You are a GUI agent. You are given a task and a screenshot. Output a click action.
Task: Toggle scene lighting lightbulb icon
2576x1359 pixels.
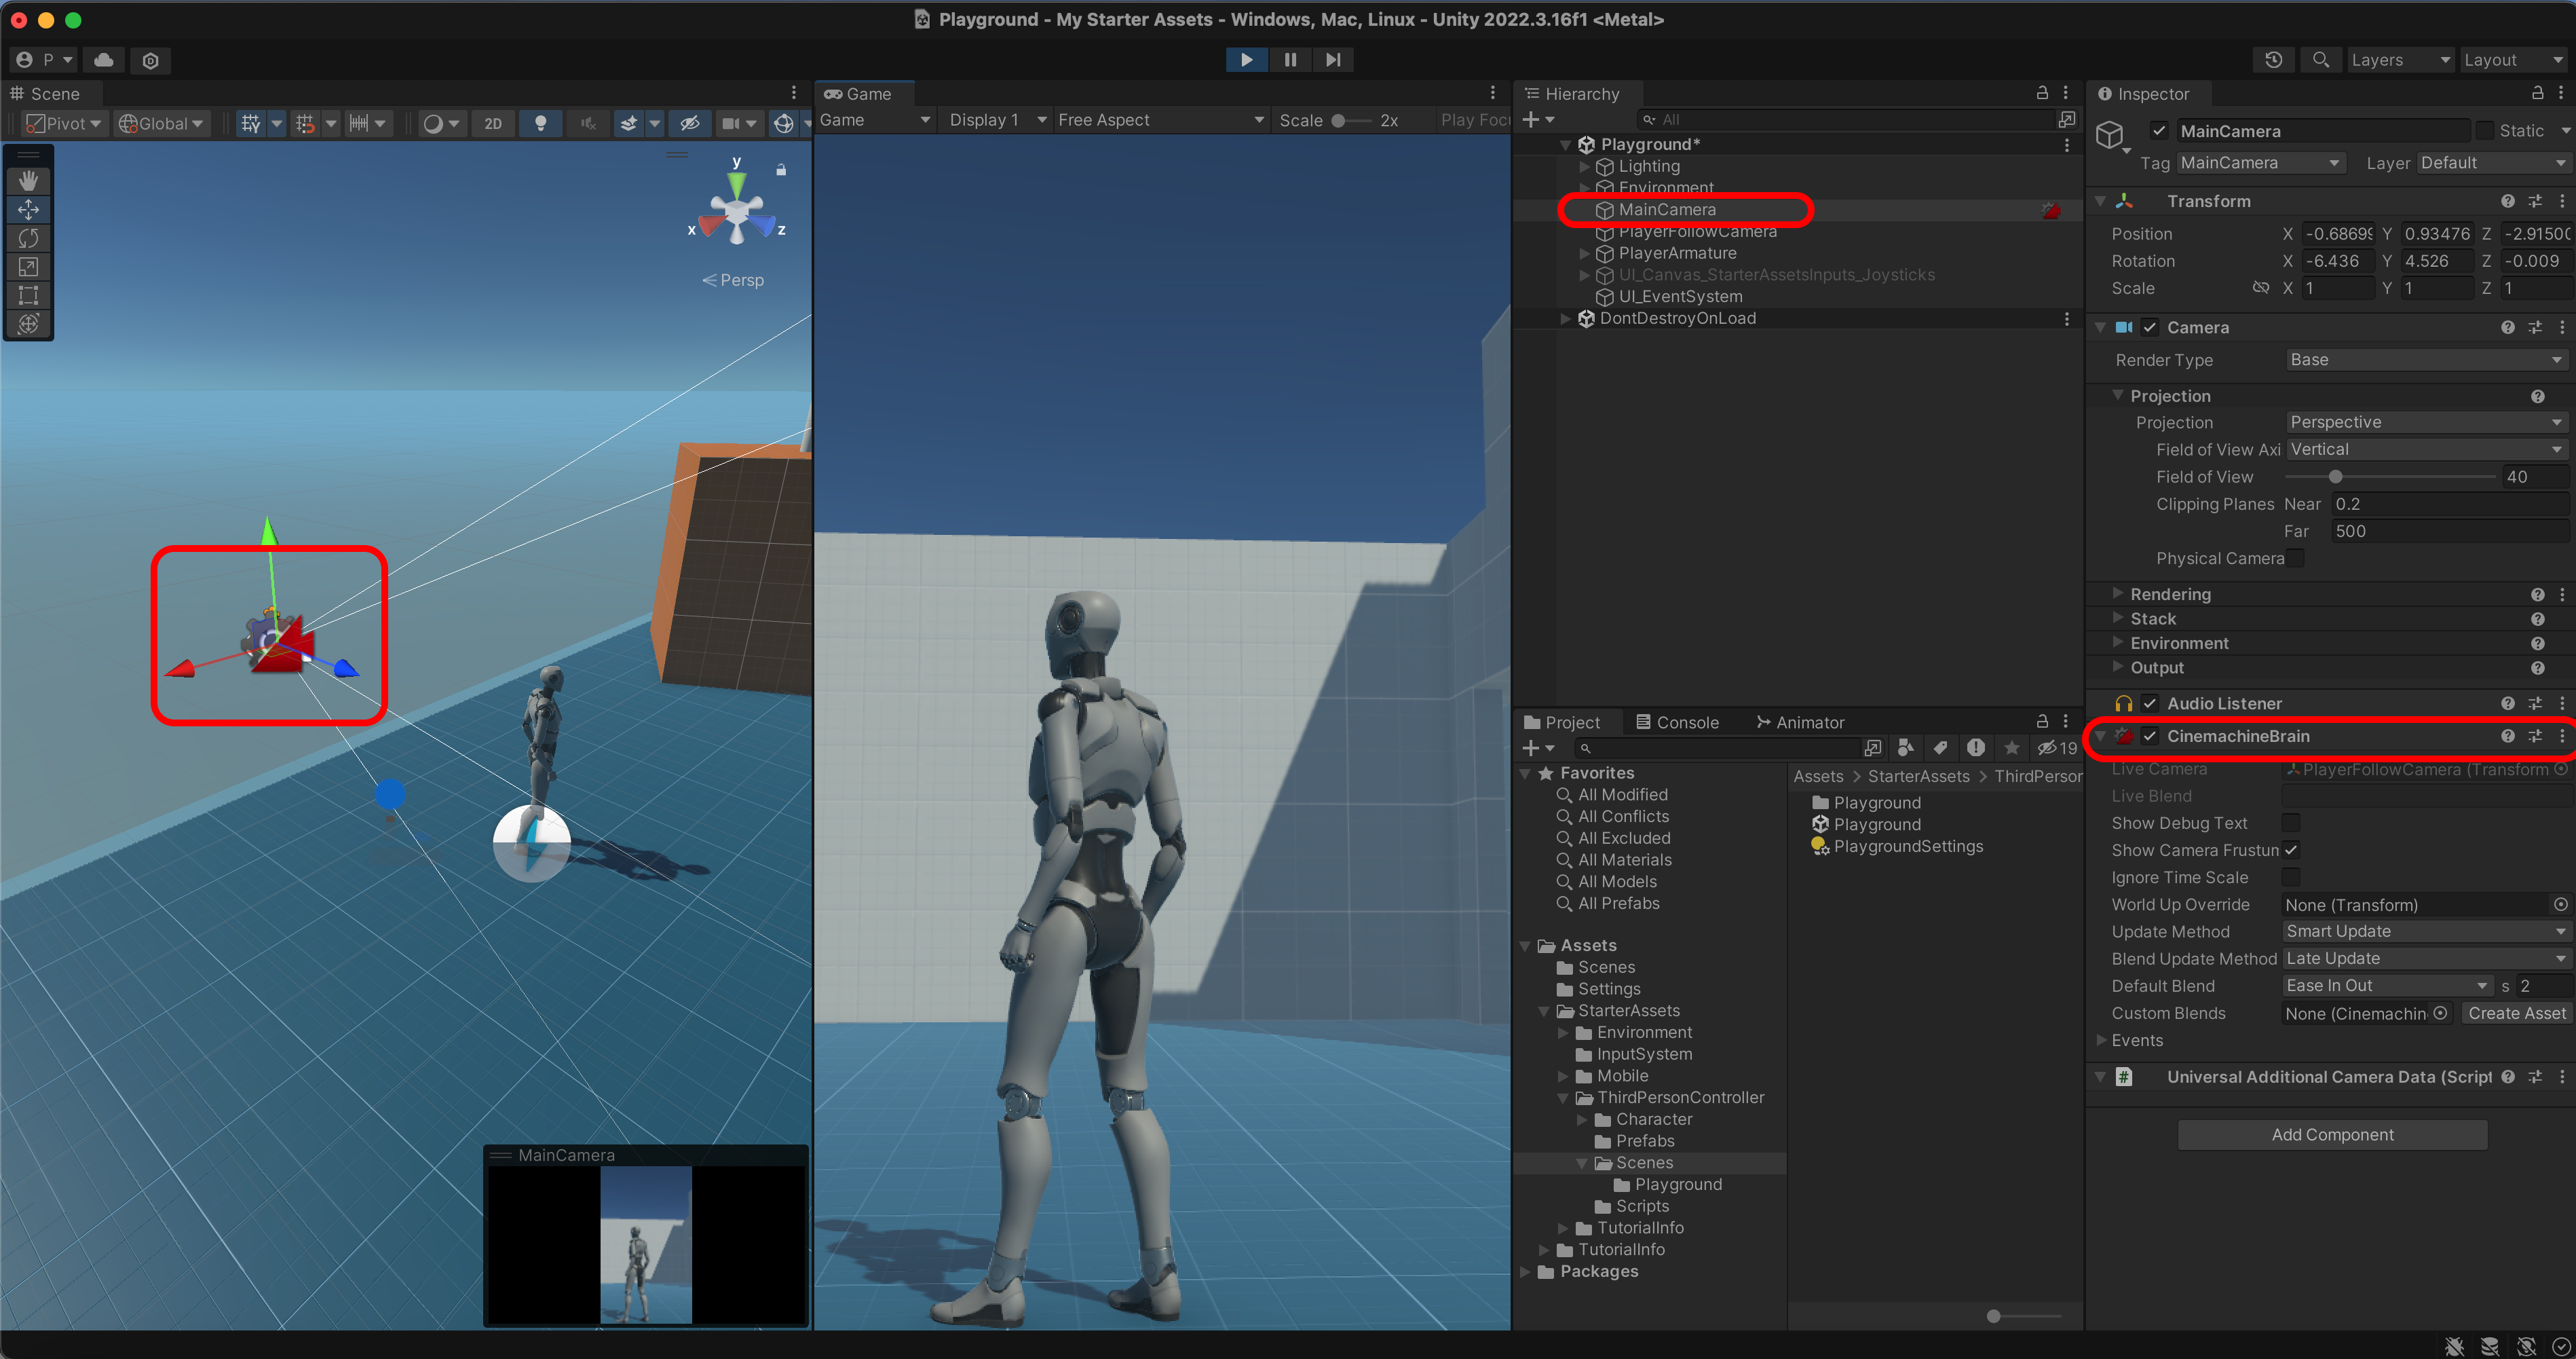point(540,123)
